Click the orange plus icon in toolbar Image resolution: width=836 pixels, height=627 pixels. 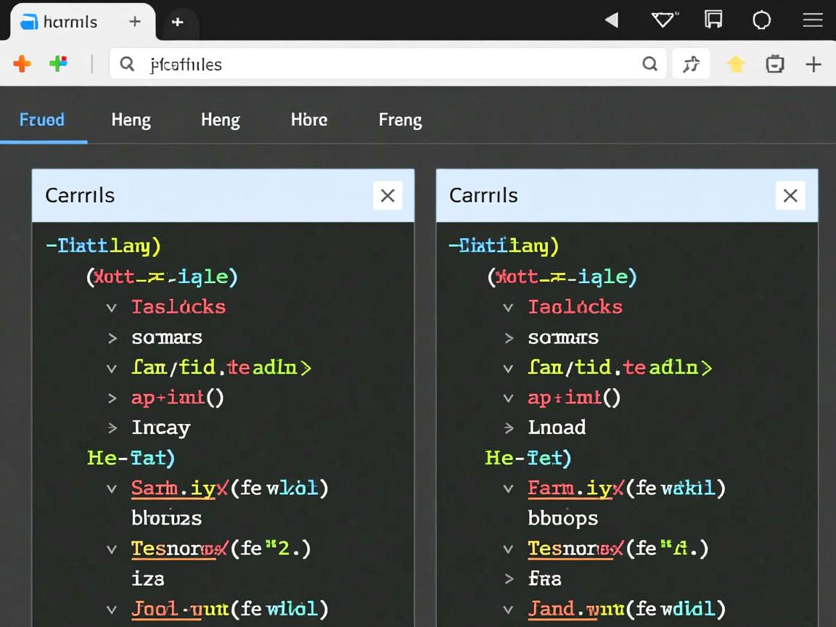(22, 64)
